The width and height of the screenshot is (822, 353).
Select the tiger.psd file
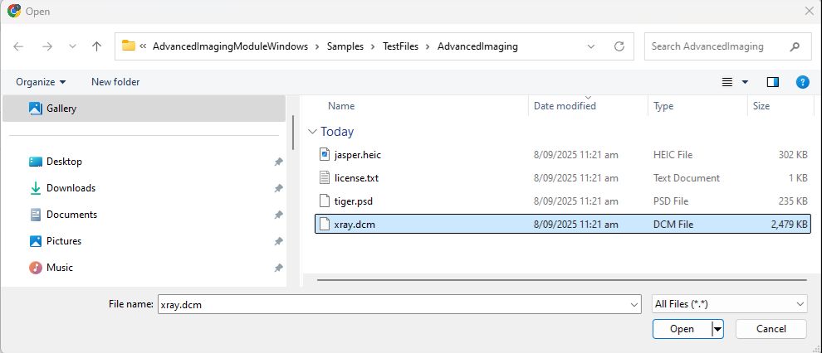[562, 201]
